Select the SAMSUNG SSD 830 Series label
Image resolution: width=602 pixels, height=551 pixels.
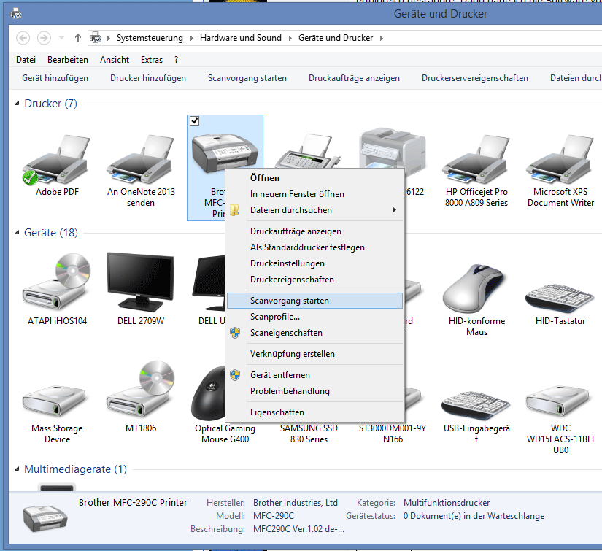click(x=309, y=434)
